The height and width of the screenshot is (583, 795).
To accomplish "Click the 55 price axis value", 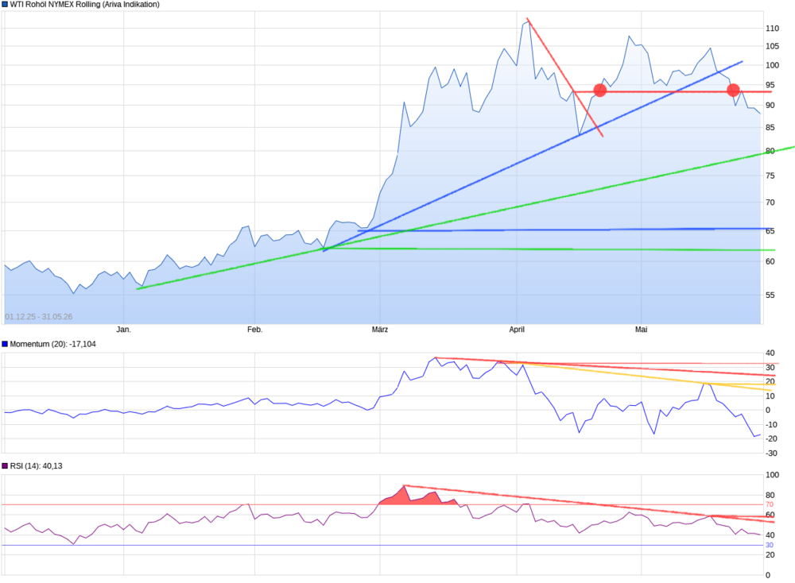I will pos(770,295).
